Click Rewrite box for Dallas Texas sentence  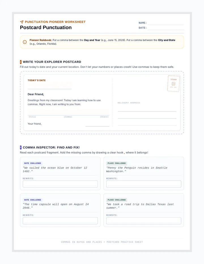pyautogui.click(x=144, y=221)
